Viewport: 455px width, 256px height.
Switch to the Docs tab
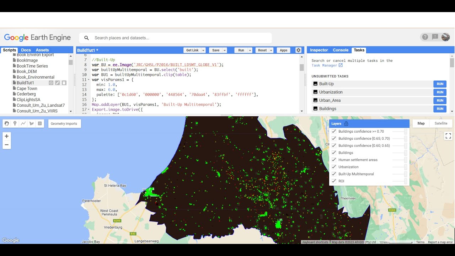(x=26, y=50)
